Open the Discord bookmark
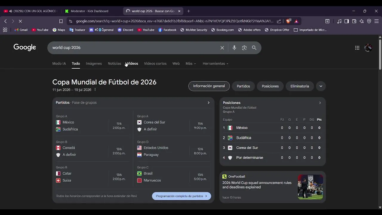 point(125,30)
